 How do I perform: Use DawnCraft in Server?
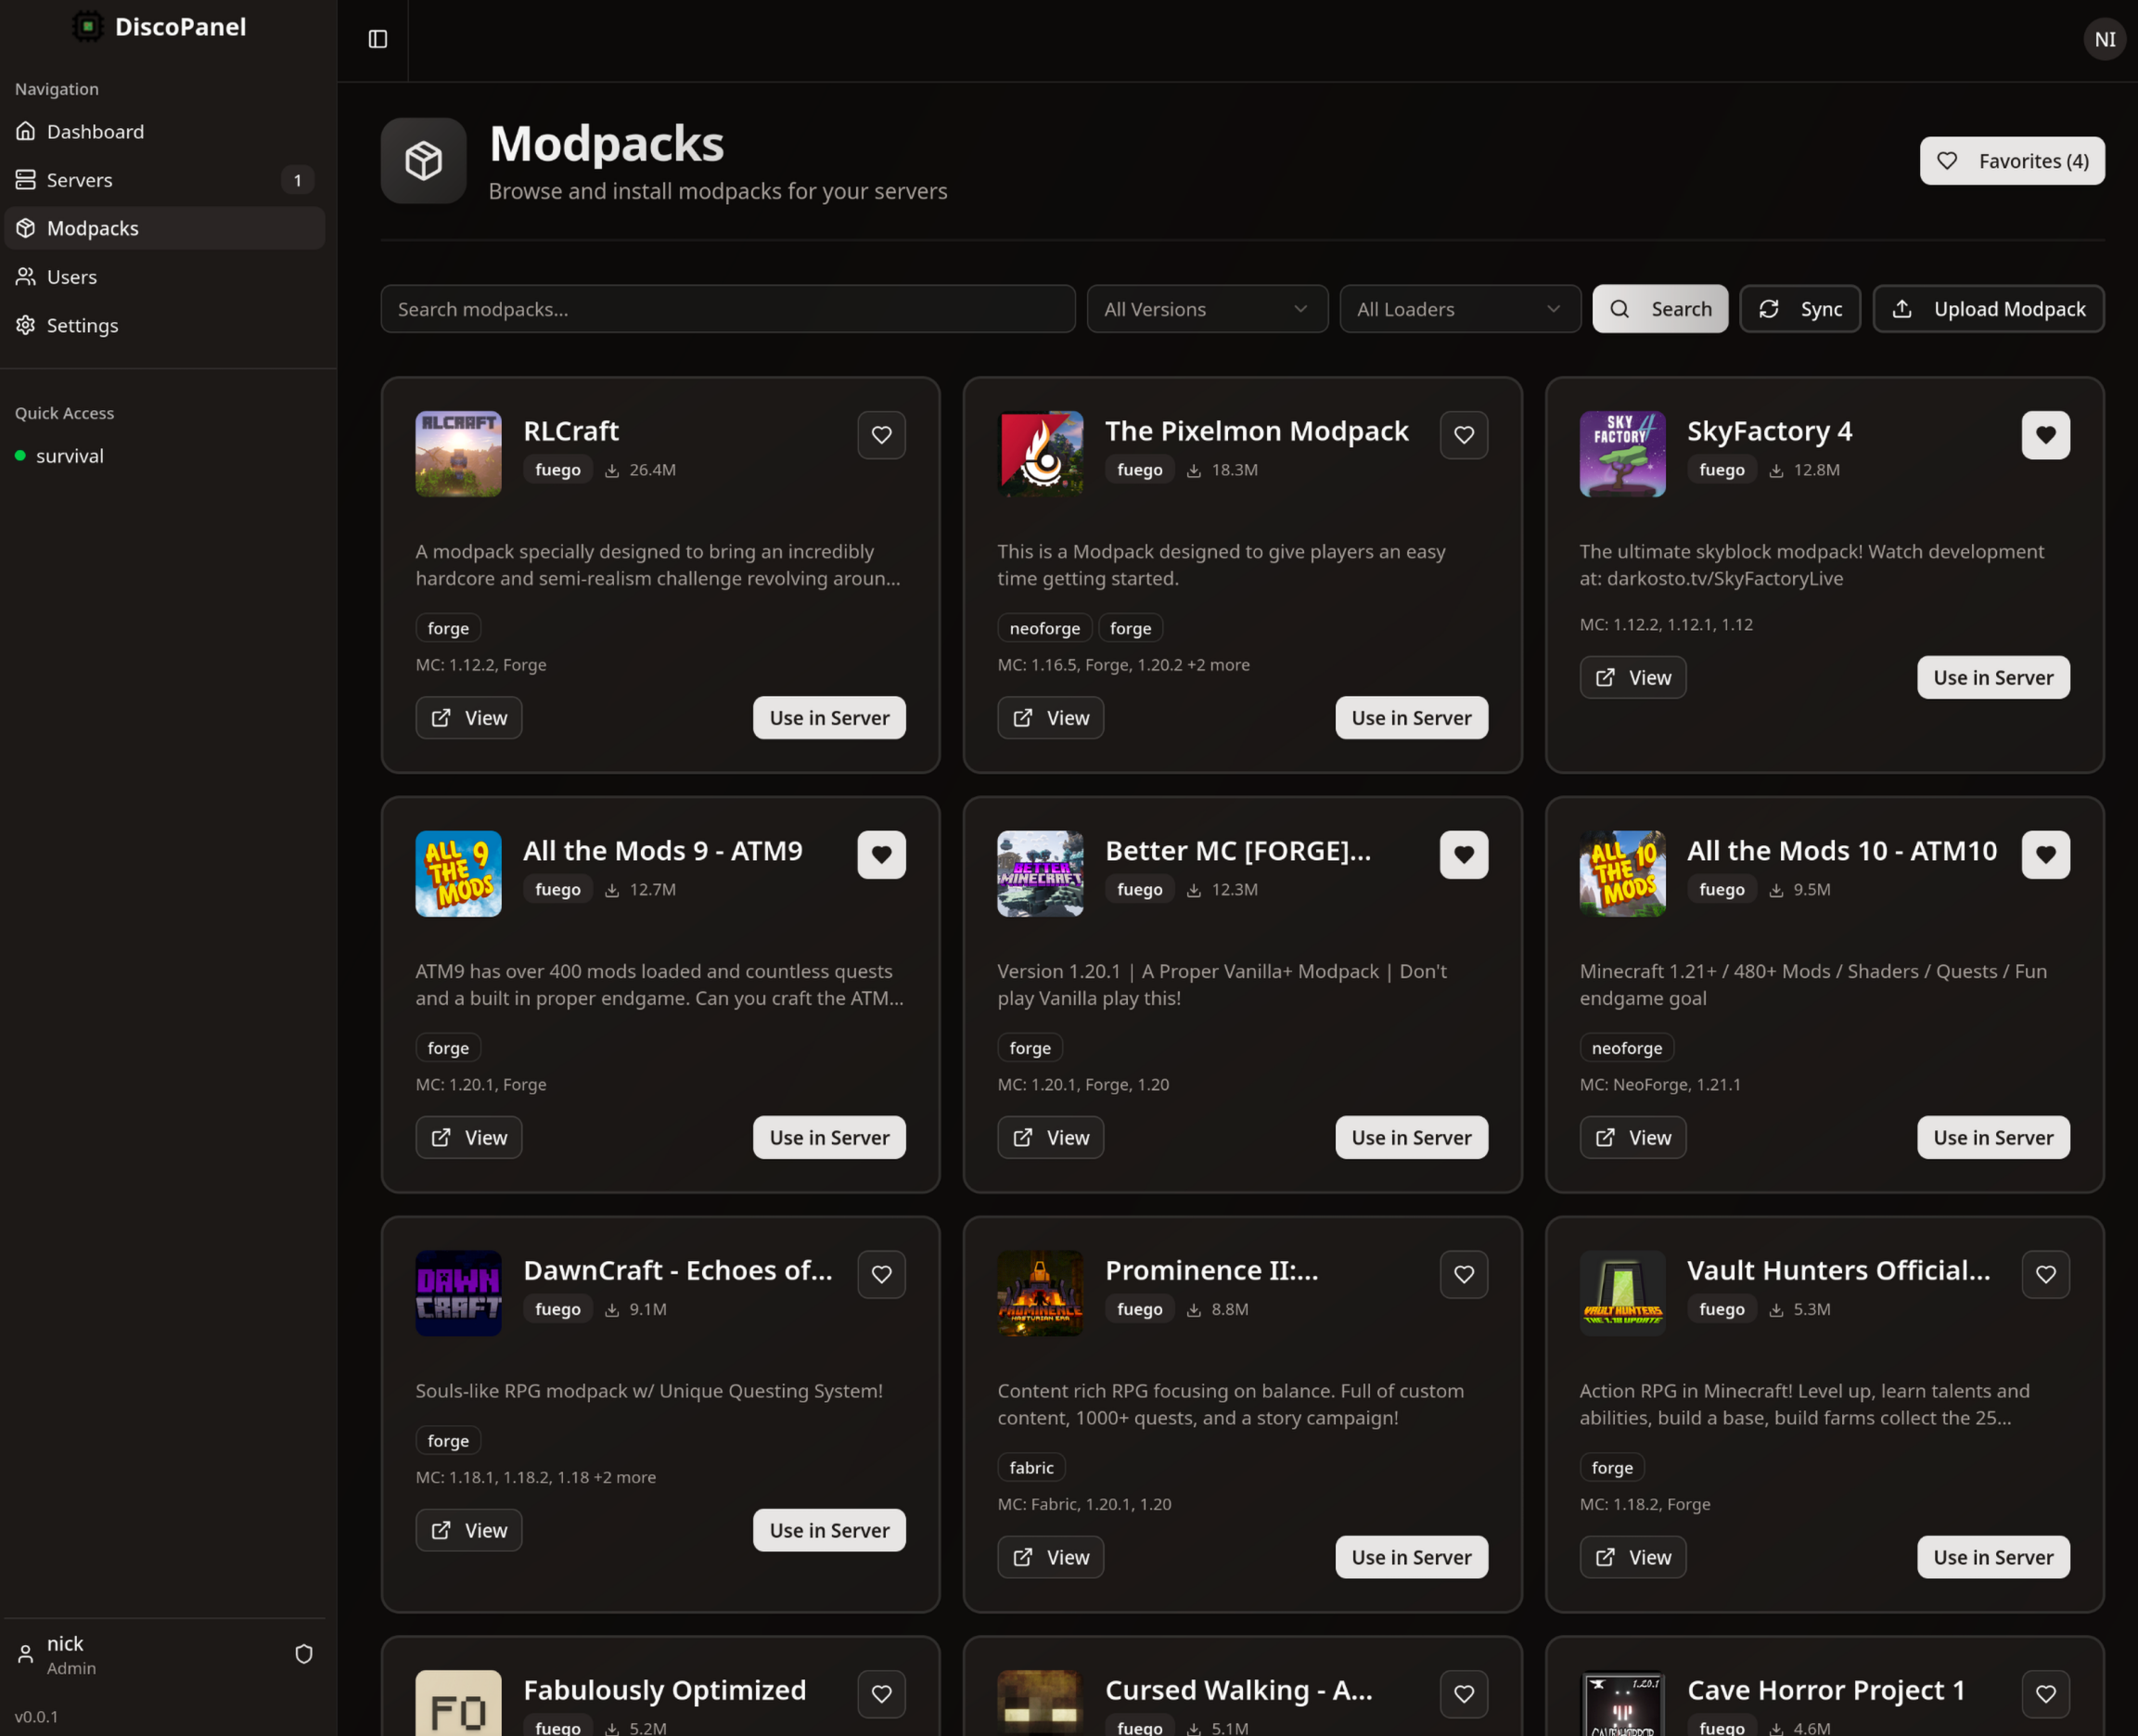pos(828,1531)
